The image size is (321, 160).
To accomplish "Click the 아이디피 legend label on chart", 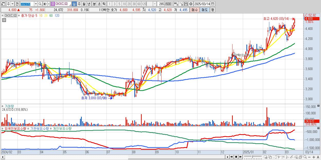I will (x=11, y=15).
